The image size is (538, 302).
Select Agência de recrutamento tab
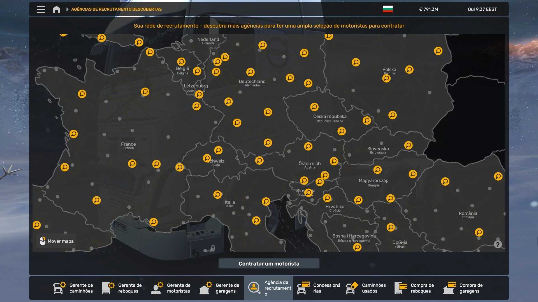click(x=268, y=288)
